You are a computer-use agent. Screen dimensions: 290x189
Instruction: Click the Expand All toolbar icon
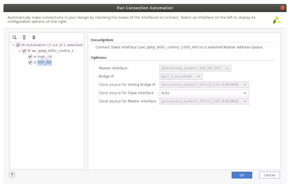click(34, 38)
